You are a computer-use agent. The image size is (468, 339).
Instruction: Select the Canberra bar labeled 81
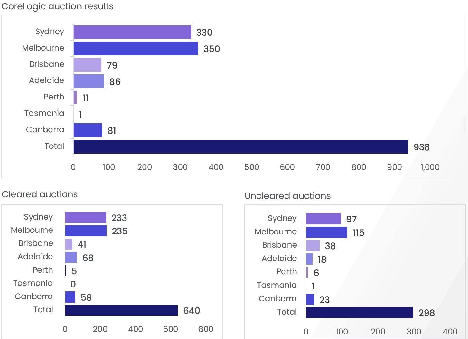coord(88,130)
